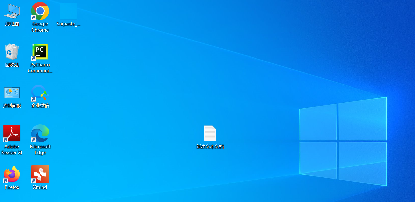Select the Firefox shortcut icon
Screen dimensions: 415x202
tap(12, 174)
